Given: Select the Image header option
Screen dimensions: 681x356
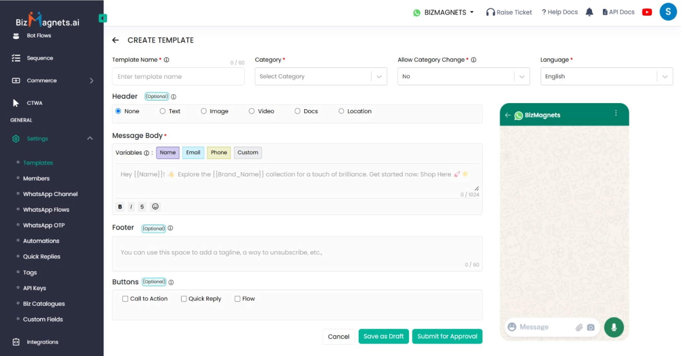Looking at the screenshot, I should [x=204, y=111].
